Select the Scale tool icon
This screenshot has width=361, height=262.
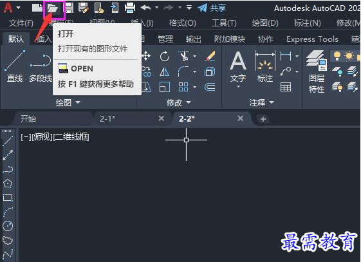pos(165,87)
